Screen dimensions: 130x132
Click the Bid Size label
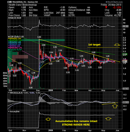33,16
